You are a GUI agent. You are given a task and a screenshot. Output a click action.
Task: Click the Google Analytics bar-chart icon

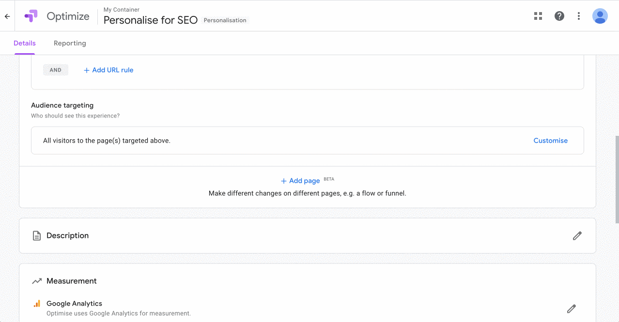(37, 303)
